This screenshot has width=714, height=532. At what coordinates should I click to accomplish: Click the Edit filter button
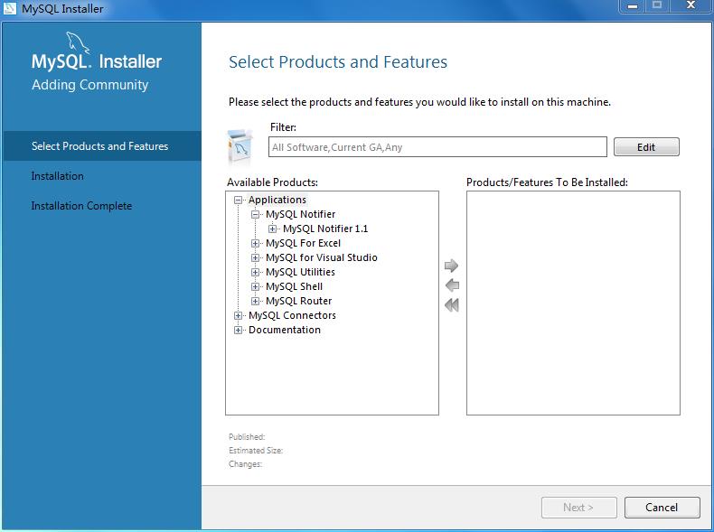(646, 147)
